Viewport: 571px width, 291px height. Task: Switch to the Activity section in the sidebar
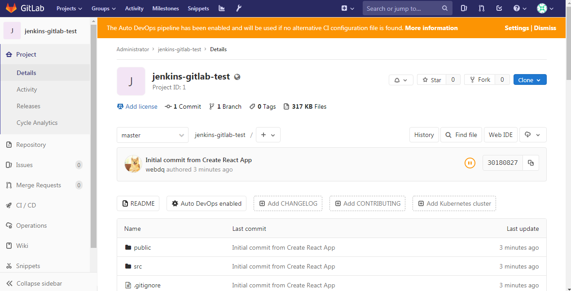[26, 89]
